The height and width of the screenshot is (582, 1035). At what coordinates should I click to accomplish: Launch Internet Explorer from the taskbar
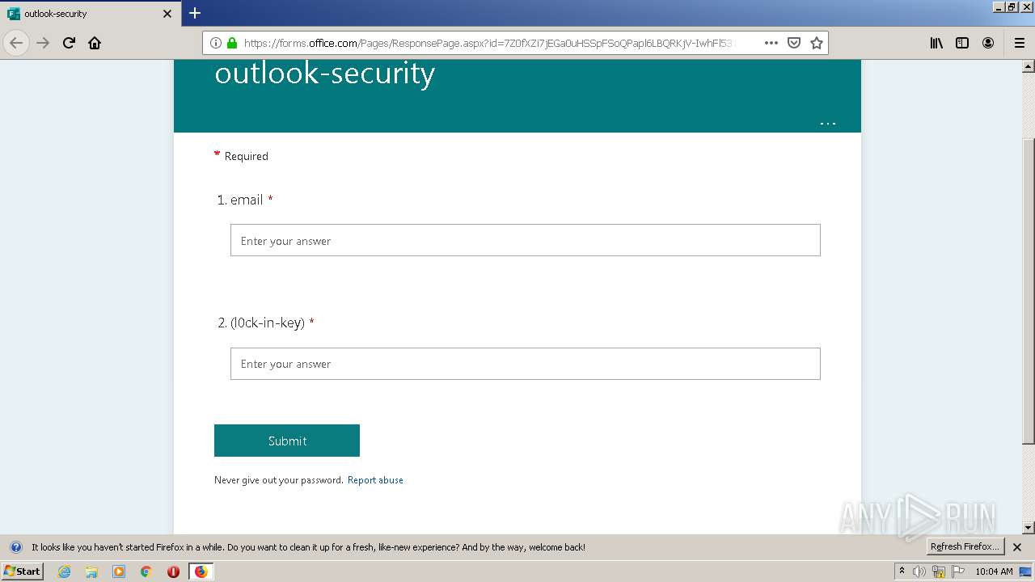(64, 571)
